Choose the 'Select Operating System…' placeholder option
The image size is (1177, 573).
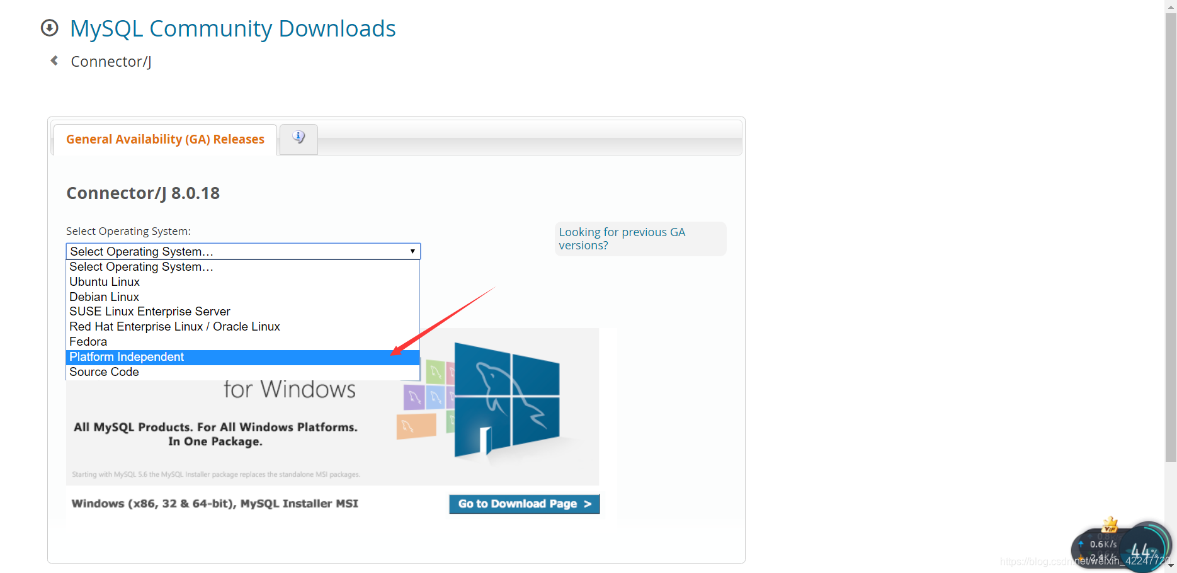pos(242,267)
